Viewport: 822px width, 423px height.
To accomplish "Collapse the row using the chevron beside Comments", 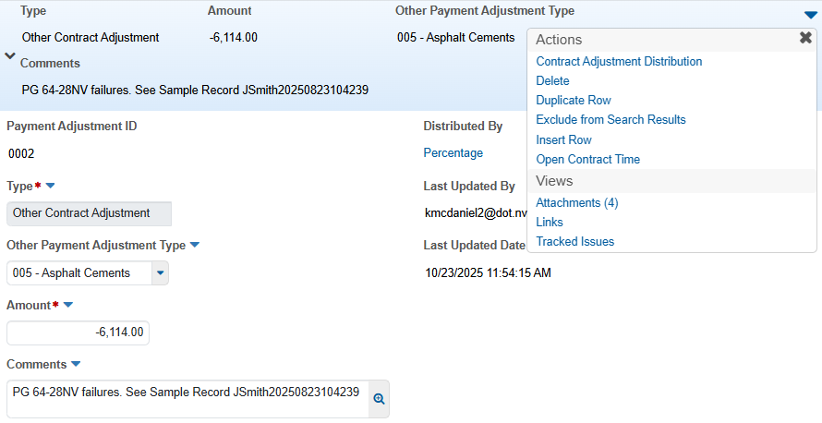I will click(x=10, y=55).
